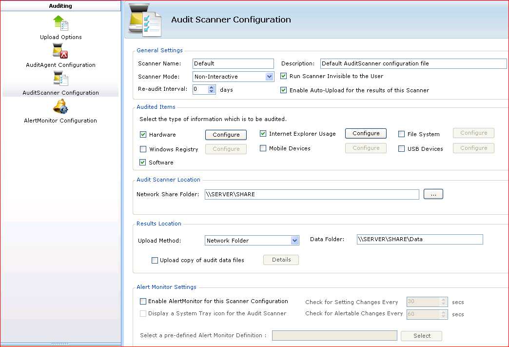Open AuditAgent Configuration icon
Screen dimensions: 509x347
61,51
